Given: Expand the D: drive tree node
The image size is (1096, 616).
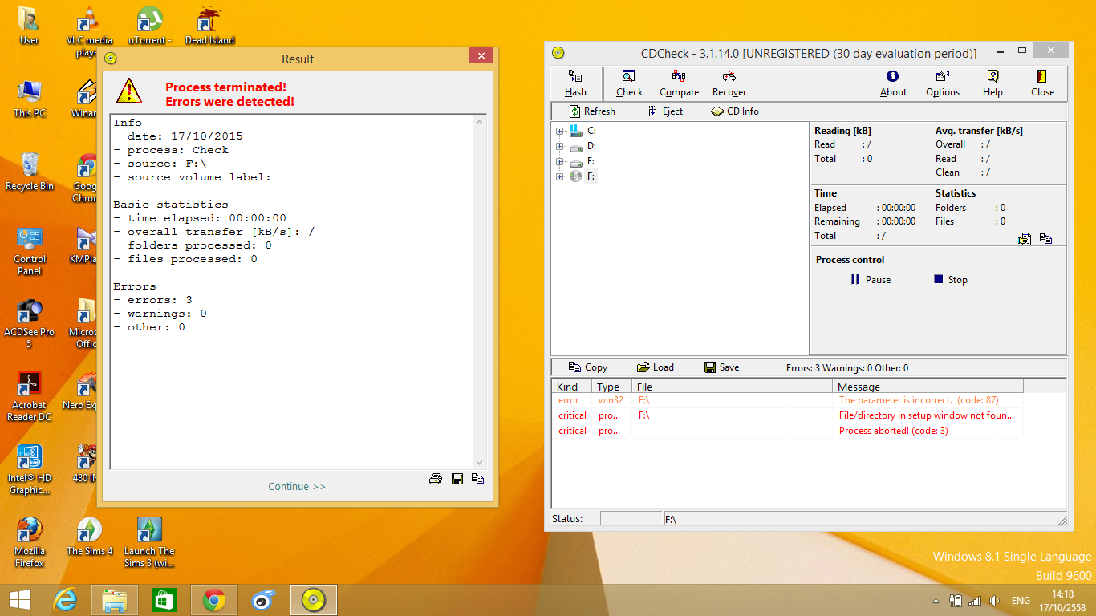Looking at the screenshot, I should 560,146.
